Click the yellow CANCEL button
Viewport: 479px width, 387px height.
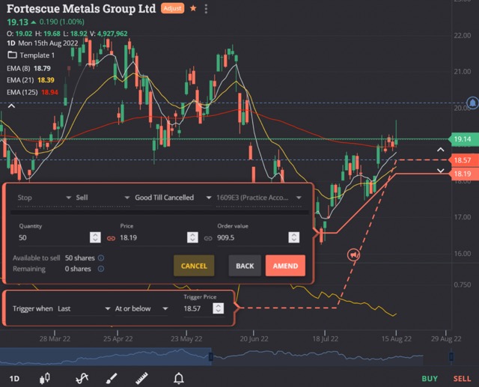[x=194, y=266]
